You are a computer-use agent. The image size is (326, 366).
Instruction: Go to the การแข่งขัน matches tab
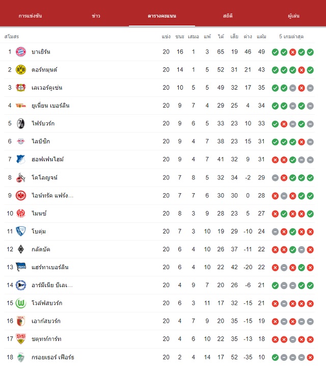[31, 16]
